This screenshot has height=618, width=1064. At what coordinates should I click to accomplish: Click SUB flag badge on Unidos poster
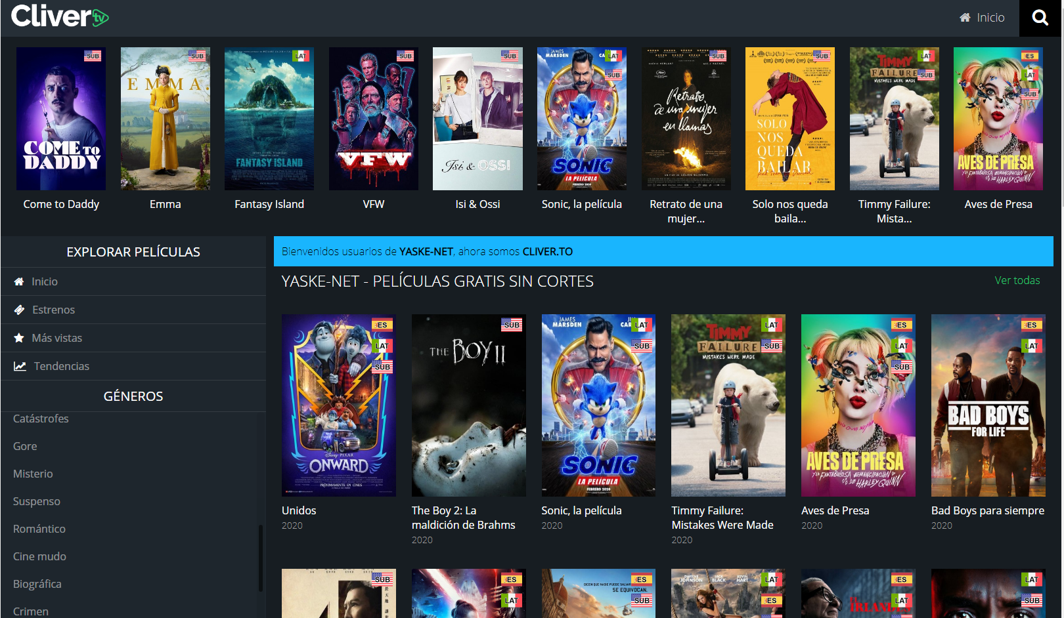tap(382, 367)
